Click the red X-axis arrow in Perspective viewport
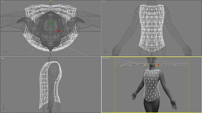 tap(159, 65)
